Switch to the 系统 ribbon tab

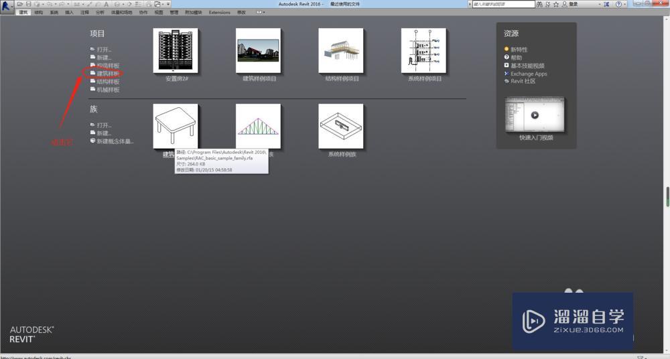pos(54,13)
